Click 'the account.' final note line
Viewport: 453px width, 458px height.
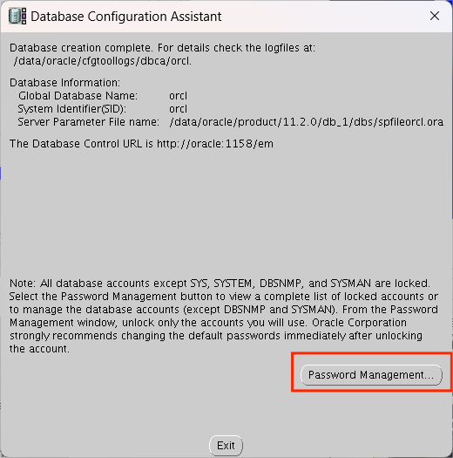tap(39, 349)
